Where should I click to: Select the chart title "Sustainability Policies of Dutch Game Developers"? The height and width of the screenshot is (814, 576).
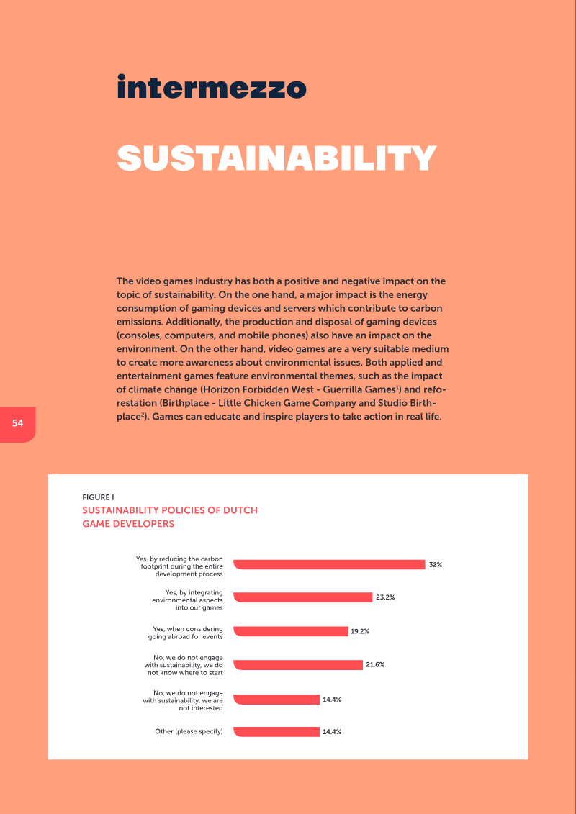coord(170,517)
